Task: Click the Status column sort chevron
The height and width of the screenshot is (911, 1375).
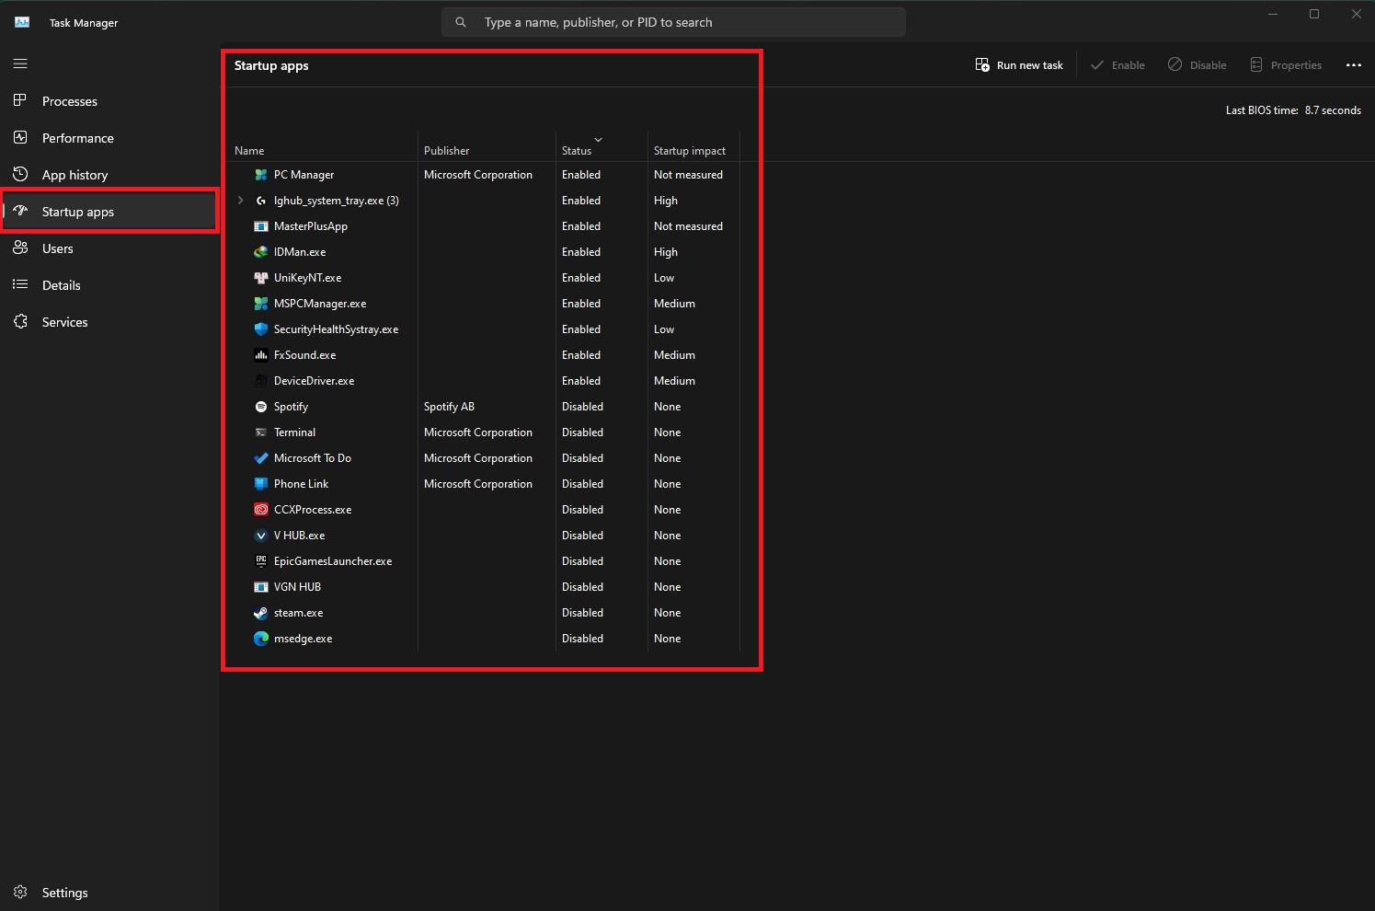Action: pyautogui.click(x=598, y=140)
